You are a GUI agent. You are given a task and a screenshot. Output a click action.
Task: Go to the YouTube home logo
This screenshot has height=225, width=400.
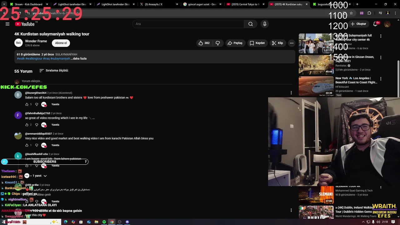[25, 24]
